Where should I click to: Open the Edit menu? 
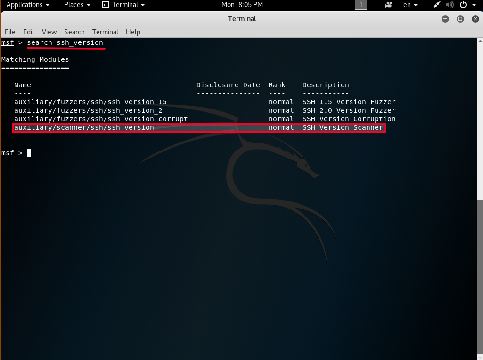tap(29, 32)
